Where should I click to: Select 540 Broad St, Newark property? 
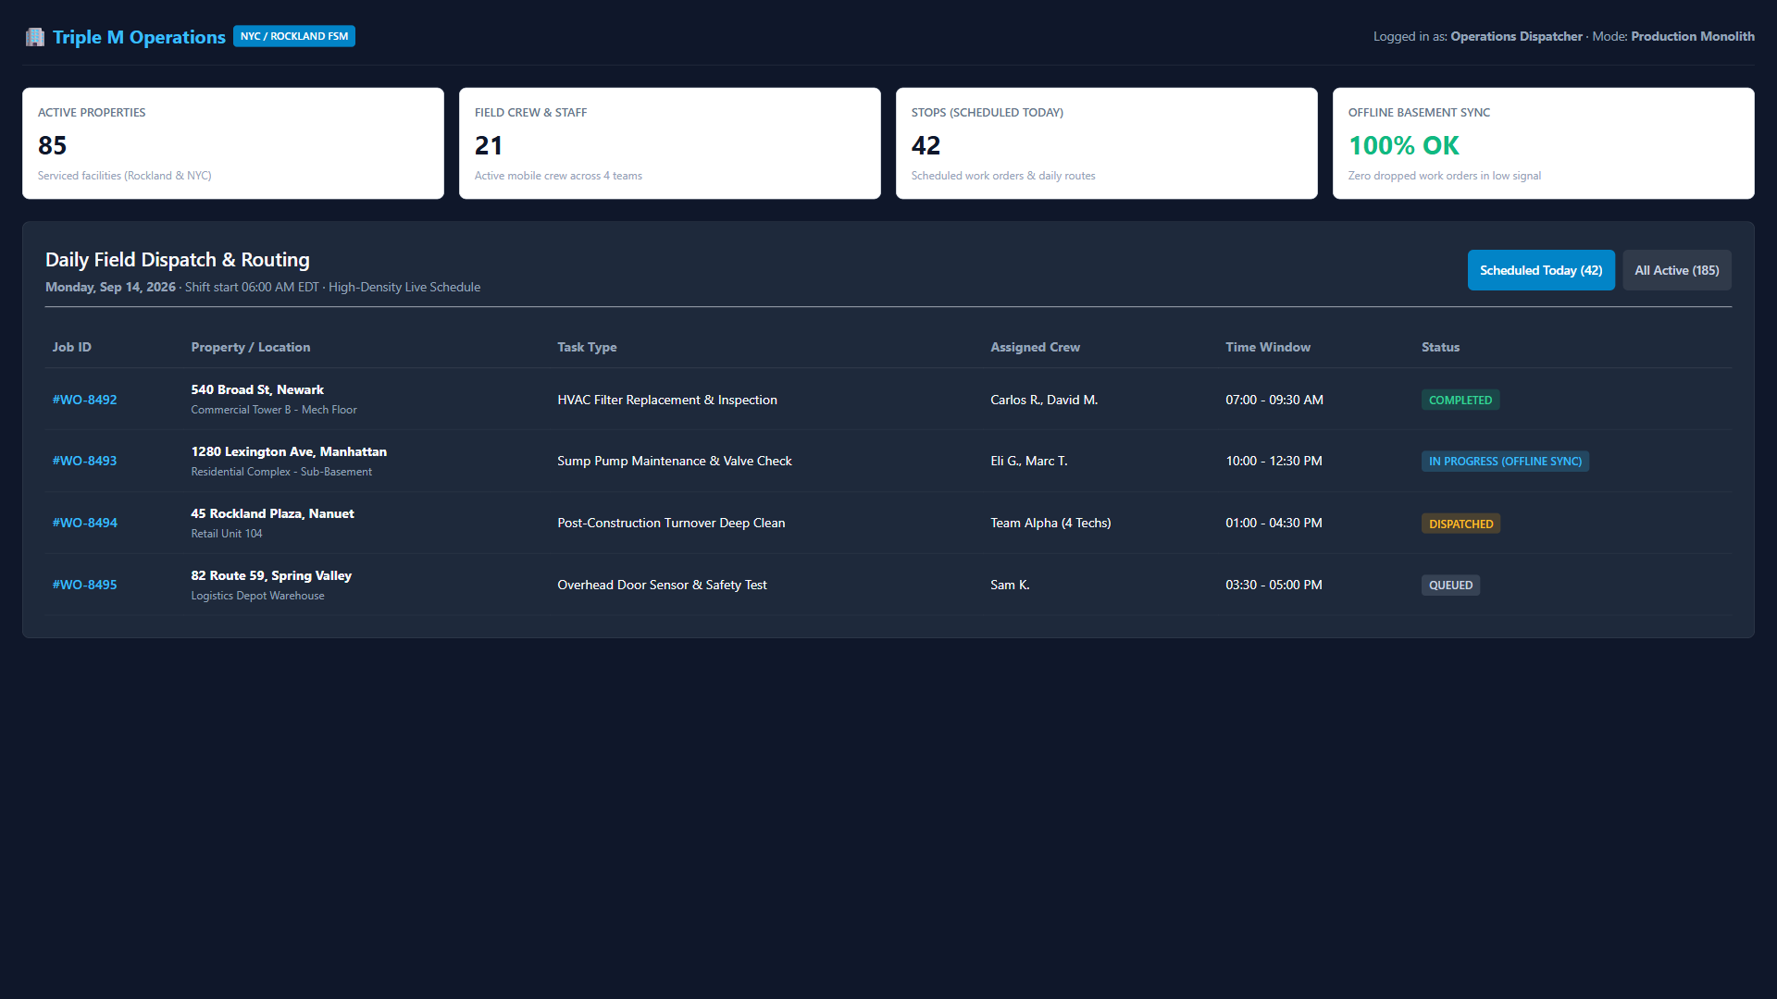click(257, 389)
